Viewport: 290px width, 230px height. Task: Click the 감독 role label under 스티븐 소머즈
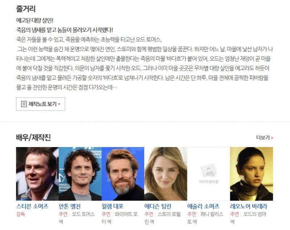(x=21, y=214)
